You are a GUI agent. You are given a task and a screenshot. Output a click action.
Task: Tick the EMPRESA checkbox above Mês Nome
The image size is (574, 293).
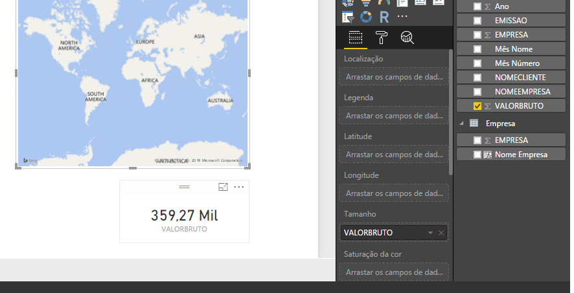(477, 35)
